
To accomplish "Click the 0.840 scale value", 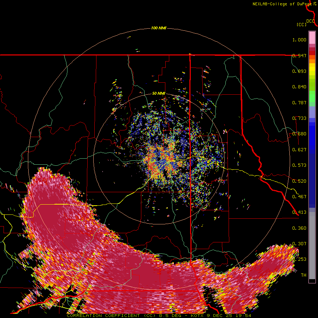I will pyautogui.click(x=299, y=87).
